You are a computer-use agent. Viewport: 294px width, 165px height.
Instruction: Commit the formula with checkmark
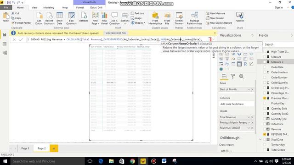click(21, 39)
